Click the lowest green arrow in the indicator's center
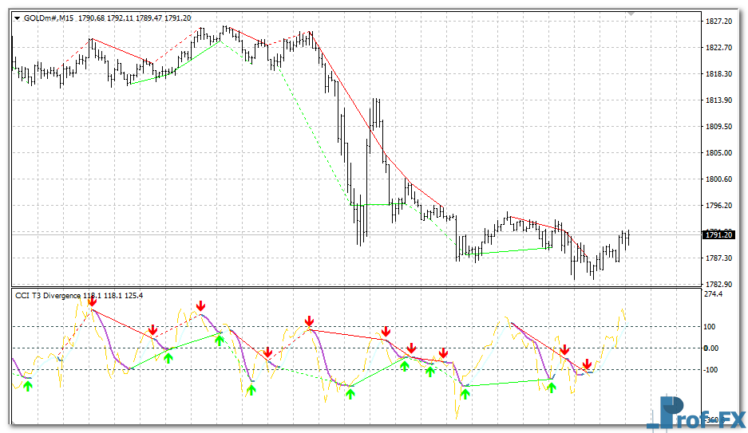 tap(350, 392)
